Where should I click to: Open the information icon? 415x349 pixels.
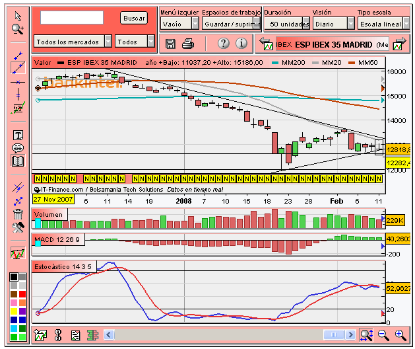[241, 43]
